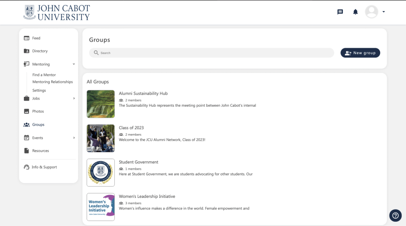Click the New group button
Viewport: 406px width, 226px height.
(360, 53)
